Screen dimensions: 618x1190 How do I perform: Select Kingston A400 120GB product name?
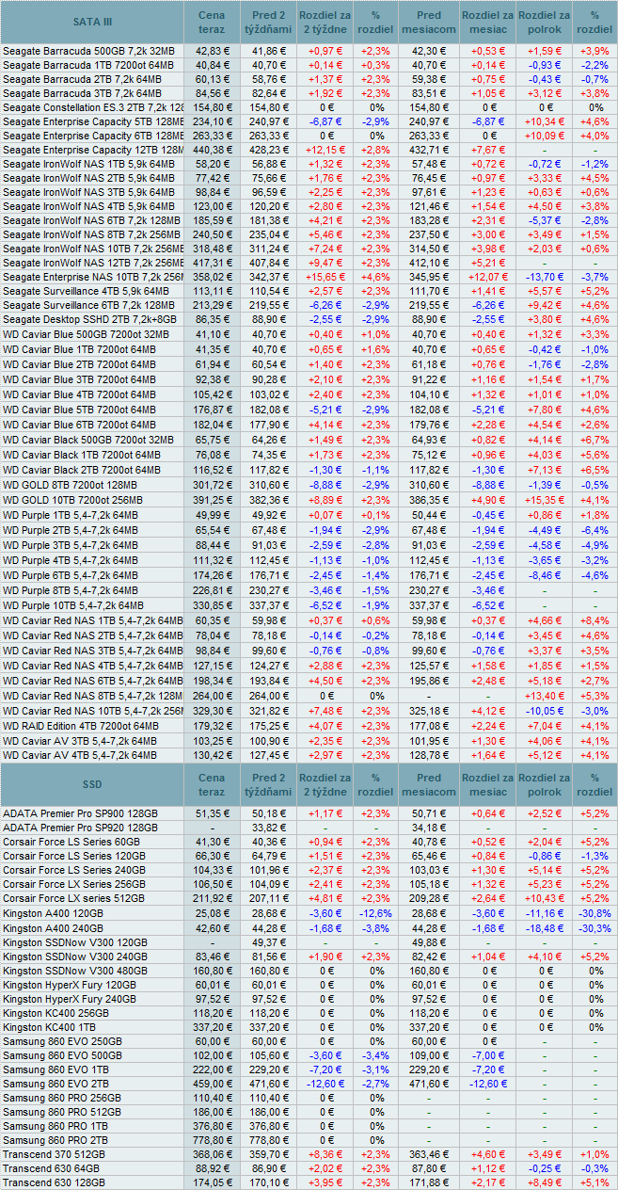(x=53, y=912)
